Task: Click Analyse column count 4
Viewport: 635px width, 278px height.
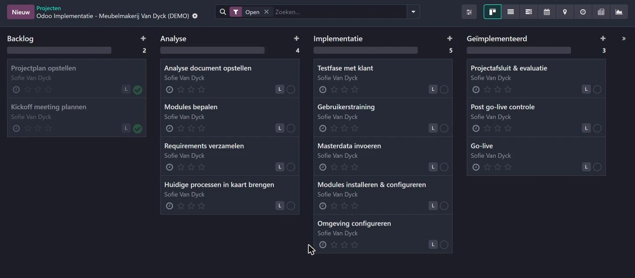Action: click(x=298, y=51)
